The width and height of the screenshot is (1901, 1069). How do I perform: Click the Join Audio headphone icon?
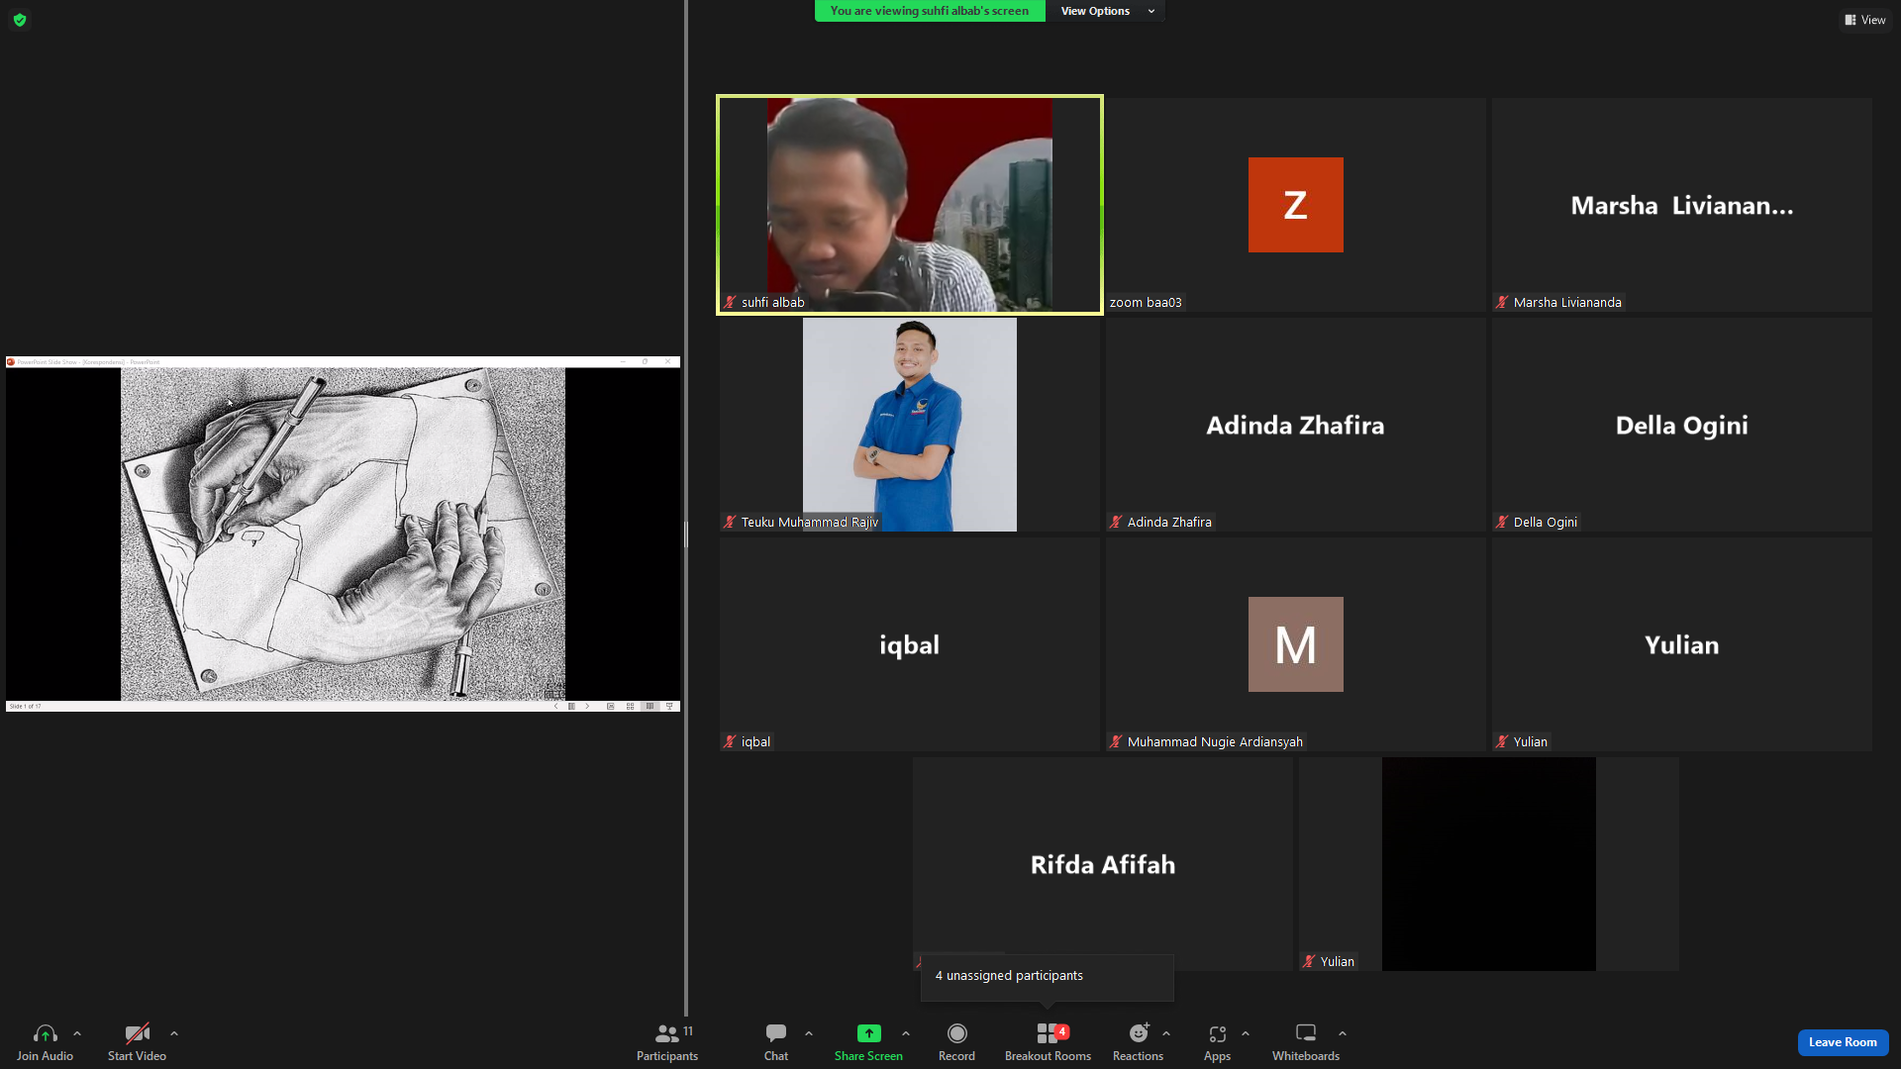point(45,1033)
